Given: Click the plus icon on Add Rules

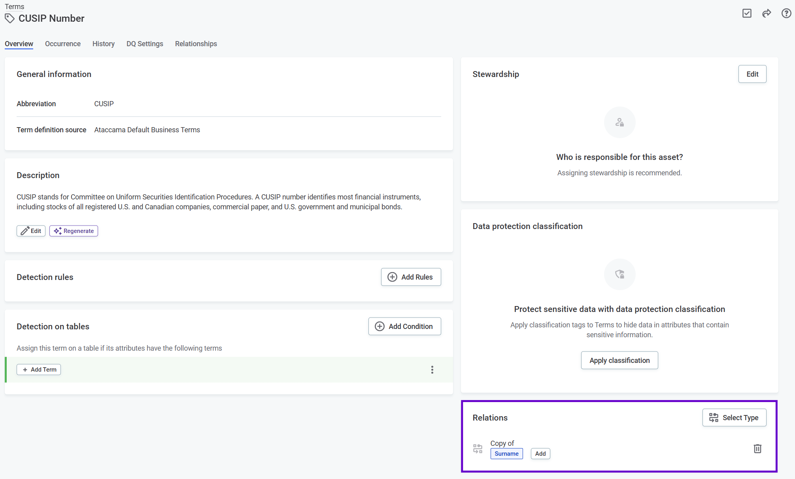Looking at the screenshot, I should click(392, 277).
